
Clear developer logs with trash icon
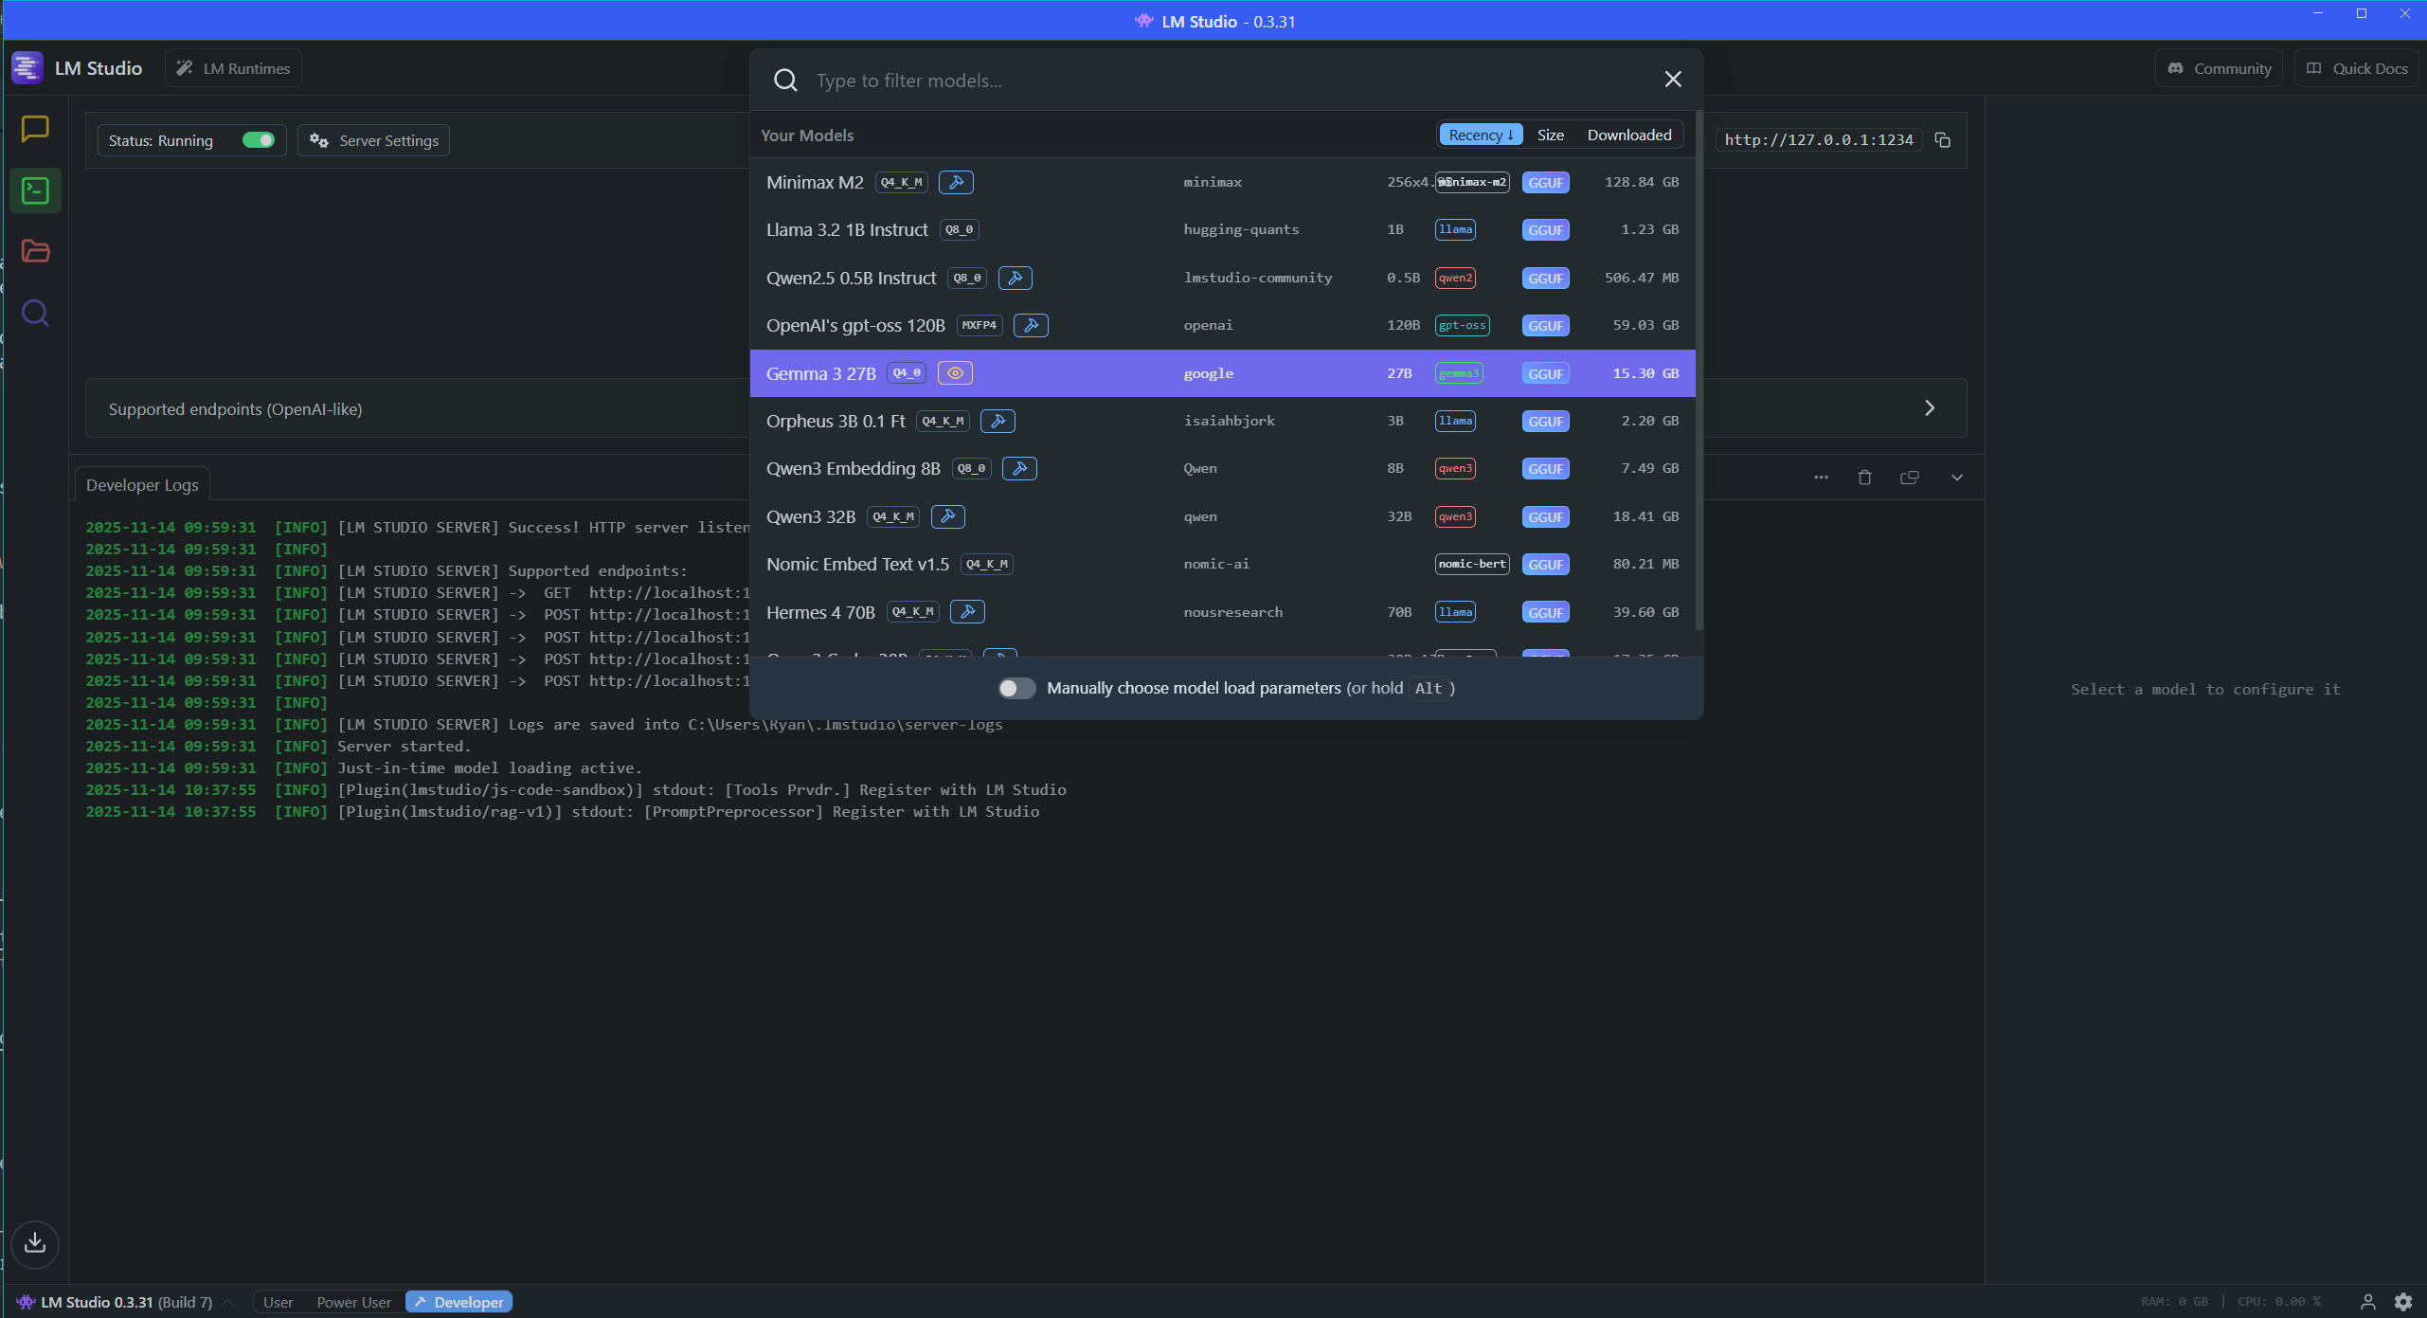click(x=1864, y=478)
